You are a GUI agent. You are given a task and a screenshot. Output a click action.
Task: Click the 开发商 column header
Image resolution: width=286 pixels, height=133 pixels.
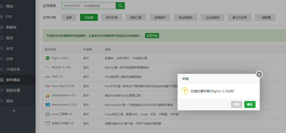87,49
